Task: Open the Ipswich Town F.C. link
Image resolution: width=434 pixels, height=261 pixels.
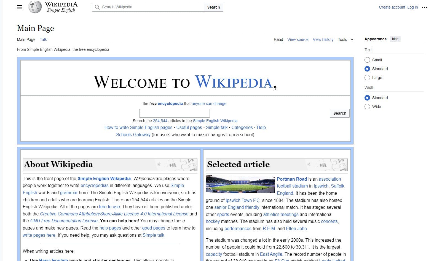Action: tap(243, 200)
